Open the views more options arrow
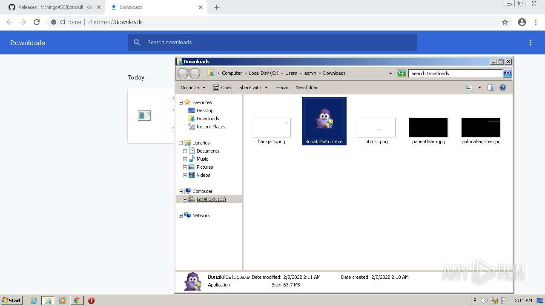 pos(479,88)
